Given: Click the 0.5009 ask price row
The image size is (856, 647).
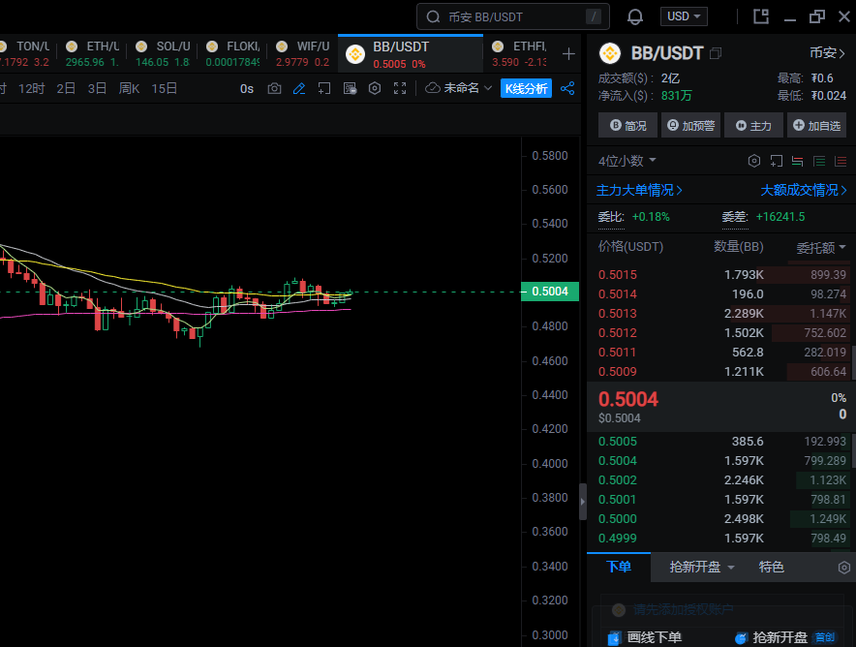Looking at the screenshot, I should coord(721,372).
